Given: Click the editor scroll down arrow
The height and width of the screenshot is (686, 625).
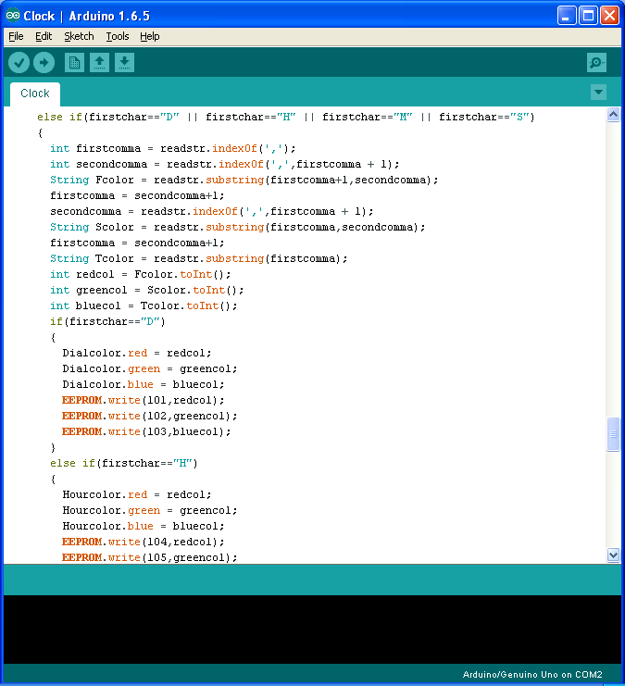Looking at the screenshot, I should [x=613, y=554].
